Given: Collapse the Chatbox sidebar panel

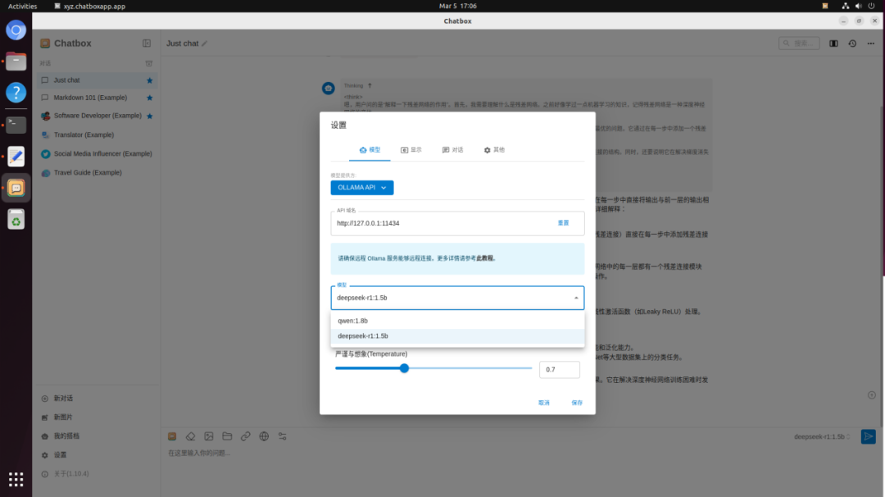Looking at the screenshot, I should 147,43.
